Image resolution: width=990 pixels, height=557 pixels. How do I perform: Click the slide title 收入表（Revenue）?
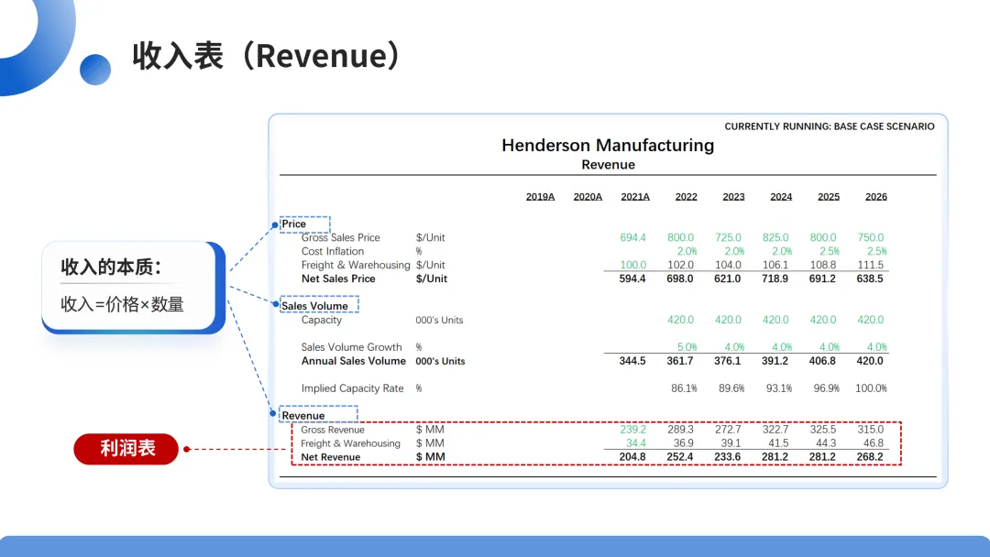pyautogui.click(x=266, y=56)
